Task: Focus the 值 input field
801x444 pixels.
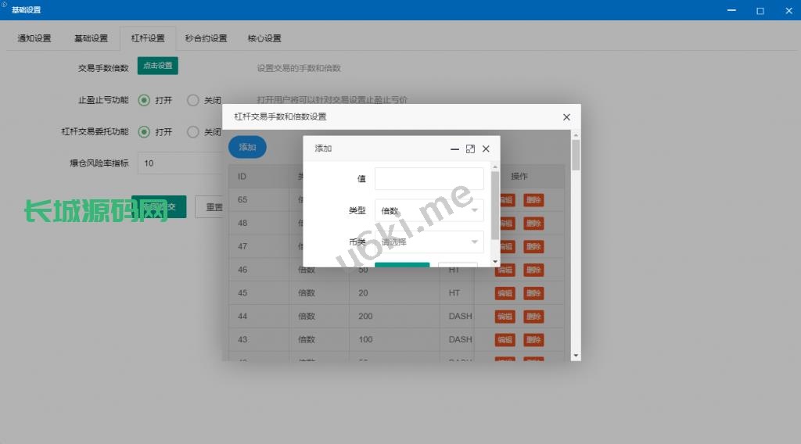Action: 429,179
